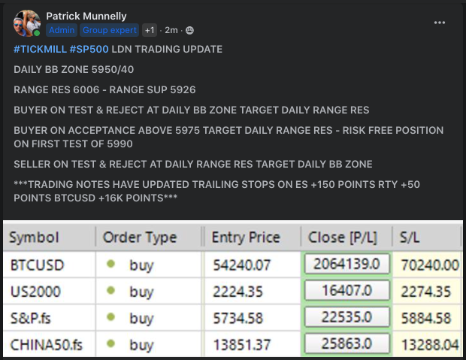Click the Group expert badge
Image resolution: width=466 pixels, height=360 pixels.
pyautogui.click(x=110, y=30)
